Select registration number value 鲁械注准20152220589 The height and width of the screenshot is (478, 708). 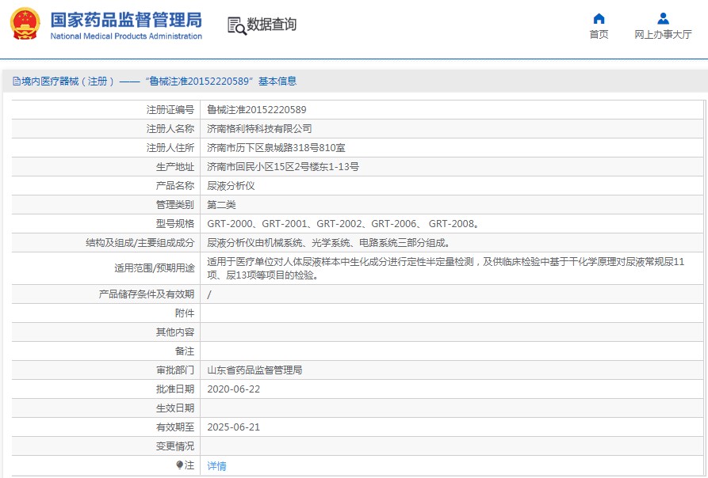tap(256, 109)
